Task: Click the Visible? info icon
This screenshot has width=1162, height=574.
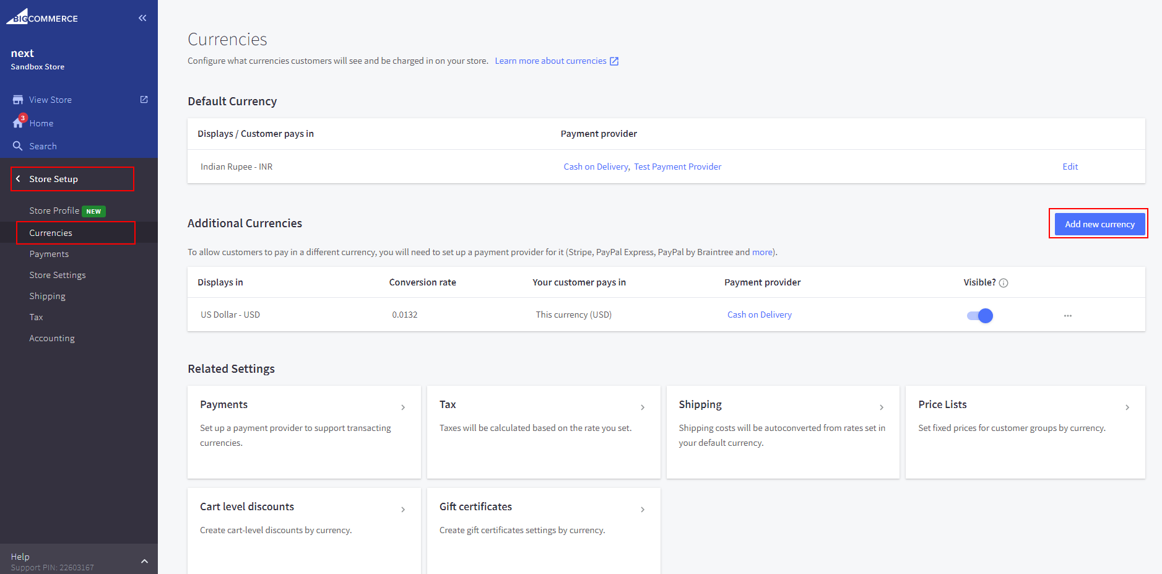Action: pyautogui.click(x=1004, y=283)
